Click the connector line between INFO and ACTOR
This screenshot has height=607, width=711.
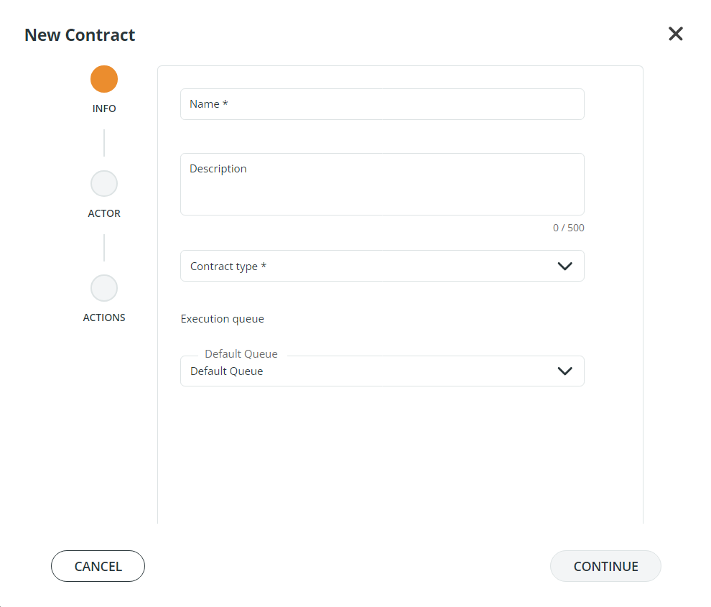(x=104, y=143)
